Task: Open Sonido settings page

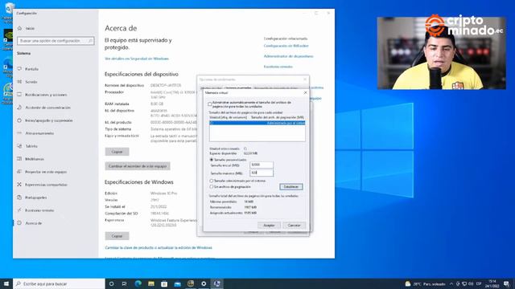Action: (x=31, y=82)
